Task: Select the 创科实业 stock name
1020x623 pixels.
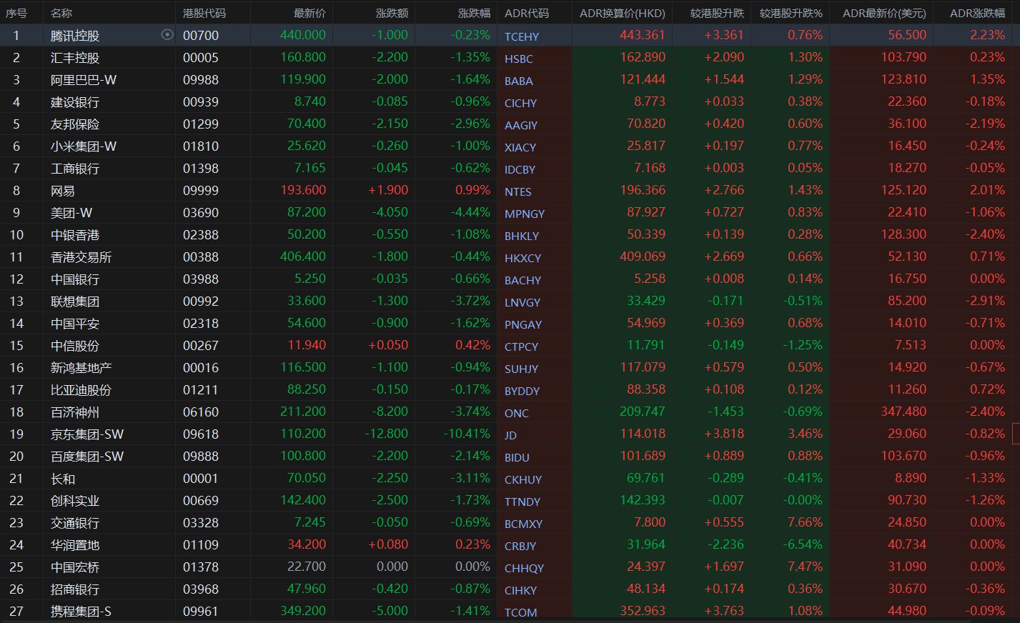Action: tap(75, 501)
